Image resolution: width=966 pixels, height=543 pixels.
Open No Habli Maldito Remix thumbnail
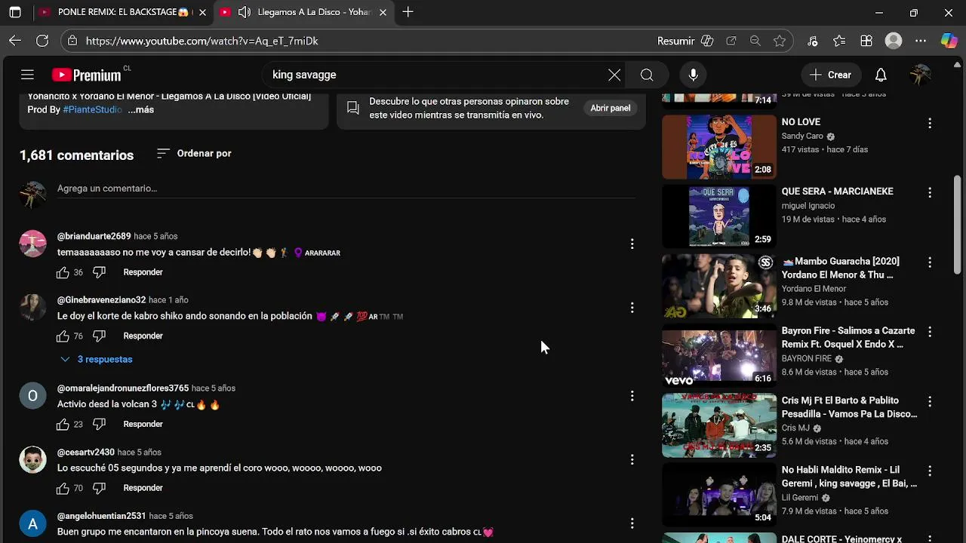pos(718,495)
